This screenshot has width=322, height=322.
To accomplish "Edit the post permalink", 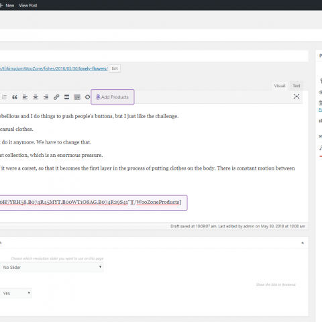I will pos(115,68).
